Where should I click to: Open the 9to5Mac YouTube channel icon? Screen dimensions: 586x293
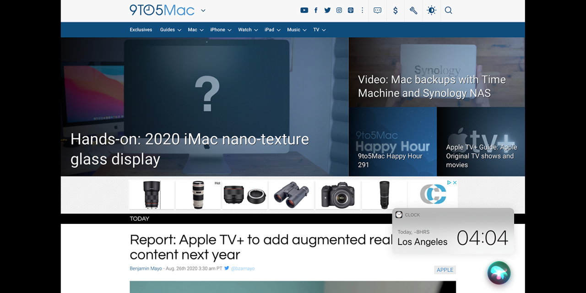click(304, 11)
